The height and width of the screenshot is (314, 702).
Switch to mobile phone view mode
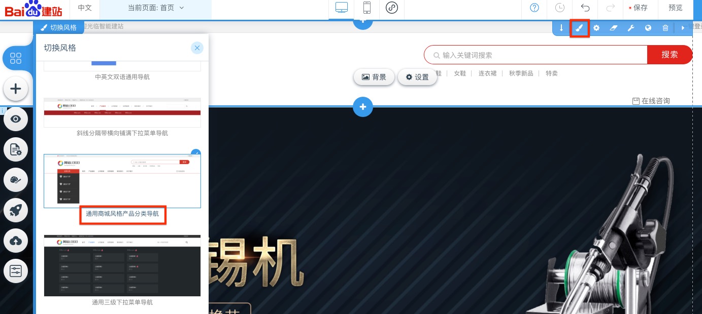[x=366, y=8]
